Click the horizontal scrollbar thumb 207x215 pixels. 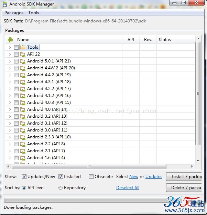coord(89,166)
